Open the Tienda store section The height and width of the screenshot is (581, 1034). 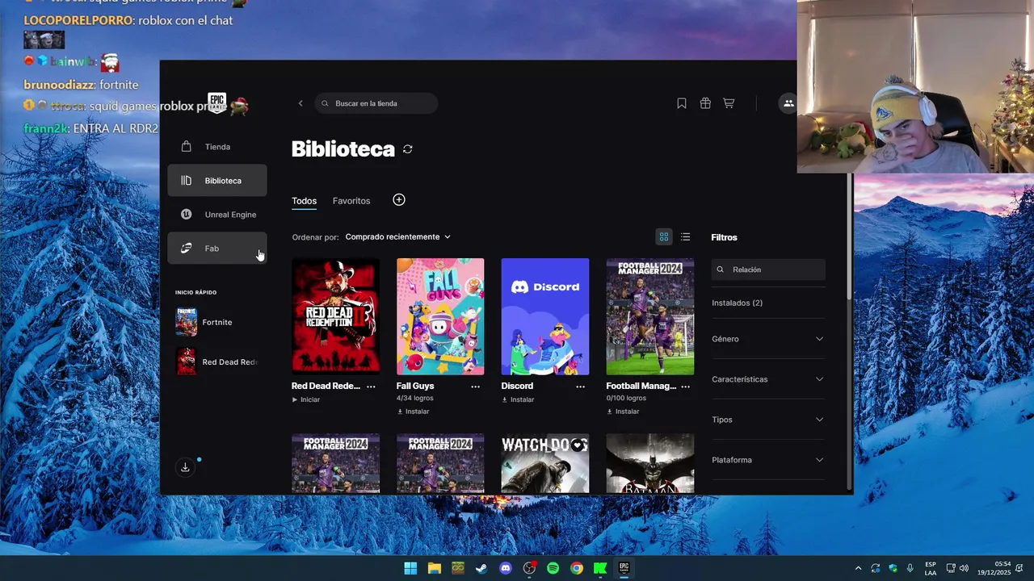(216, 147)
